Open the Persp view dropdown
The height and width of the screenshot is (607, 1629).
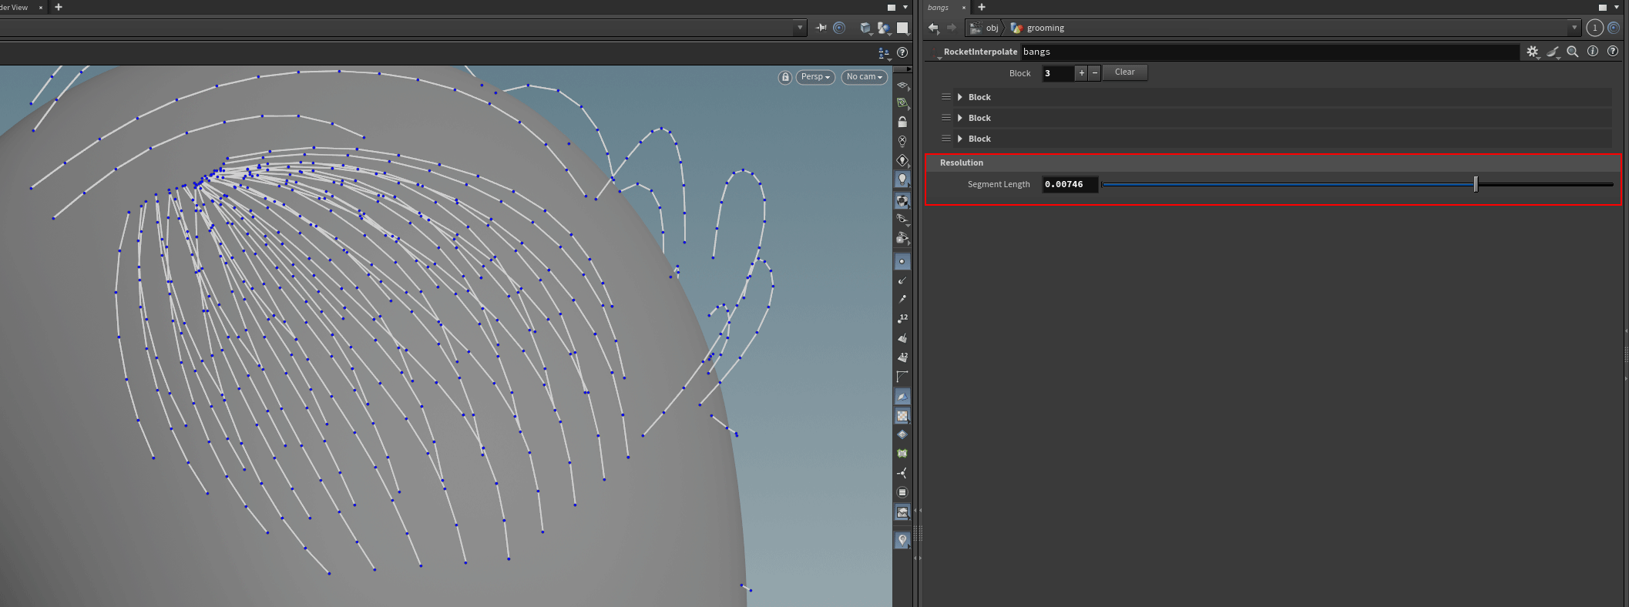click(x=815, y=77)
